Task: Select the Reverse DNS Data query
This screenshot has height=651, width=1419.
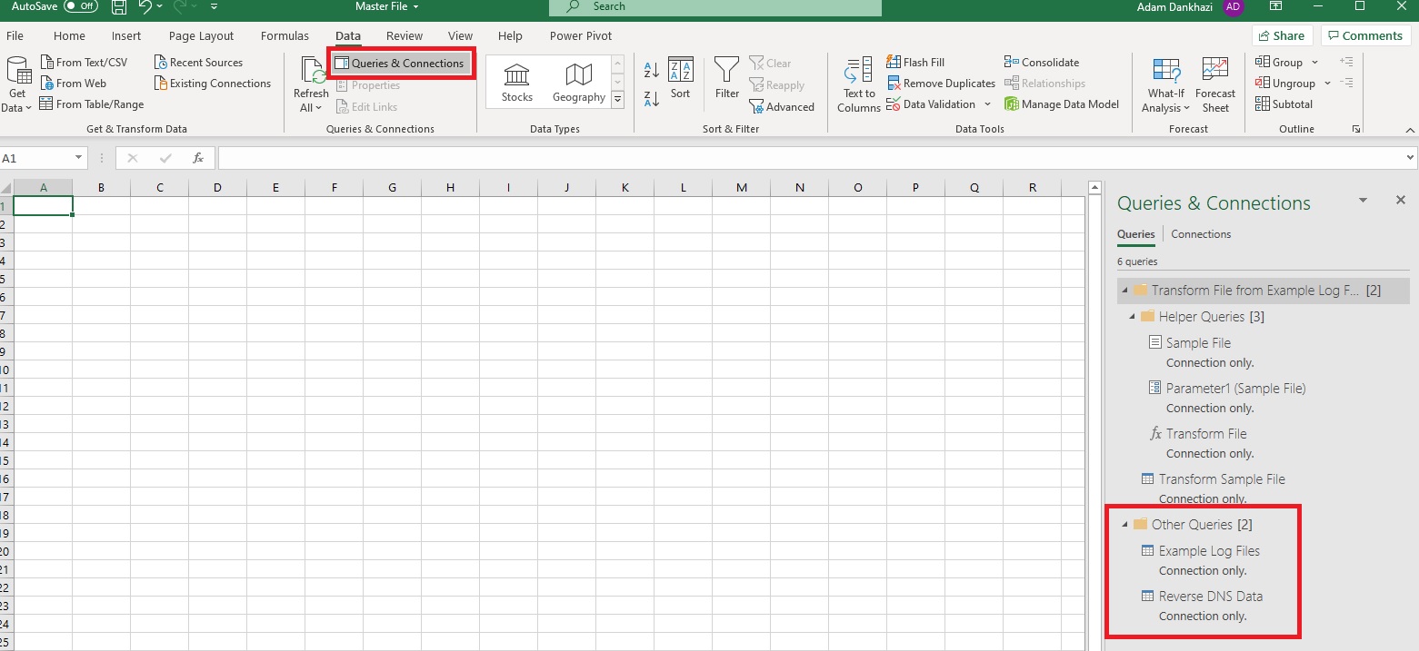Action: [x=1211, y=596]
